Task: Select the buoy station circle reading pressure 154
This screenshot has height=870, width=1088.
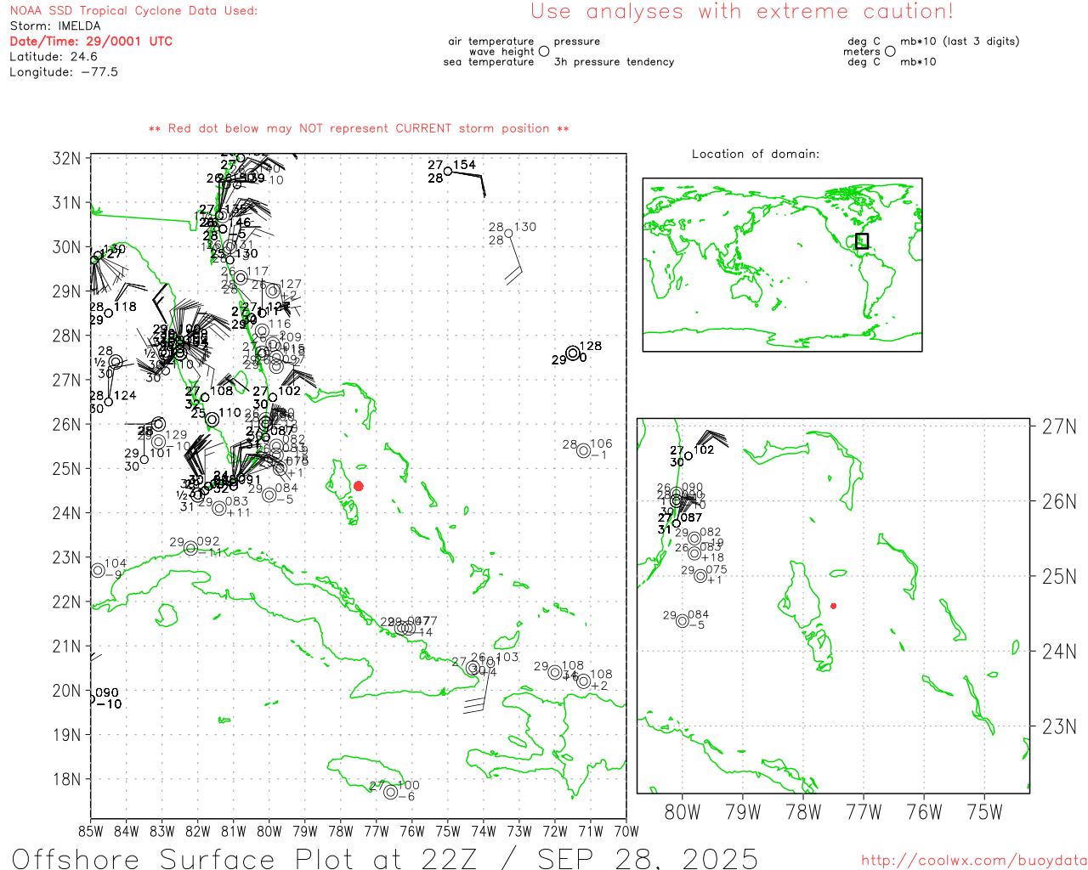Action: coord(448,171)
